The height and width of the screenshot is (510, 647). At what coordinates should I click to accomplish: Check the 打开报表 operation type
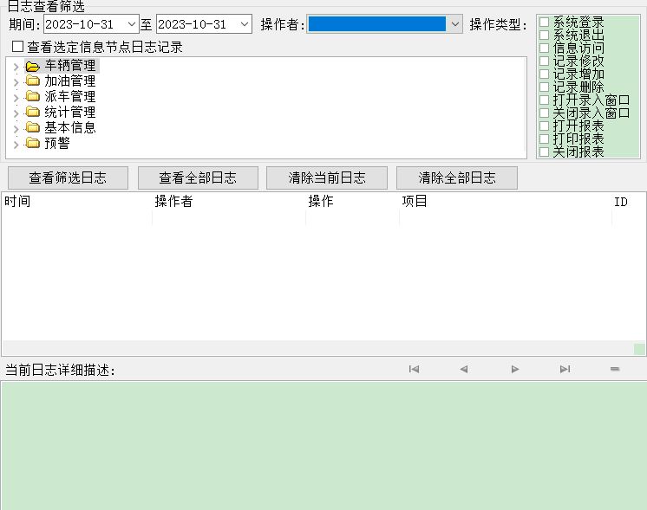pos(545,126)
